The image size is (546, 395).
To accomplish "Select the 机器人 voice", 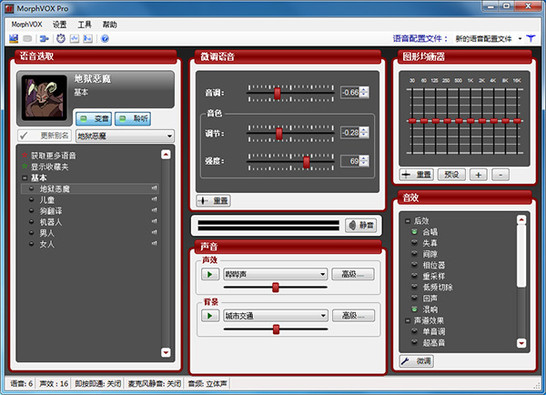I will (x=50, y=222).
